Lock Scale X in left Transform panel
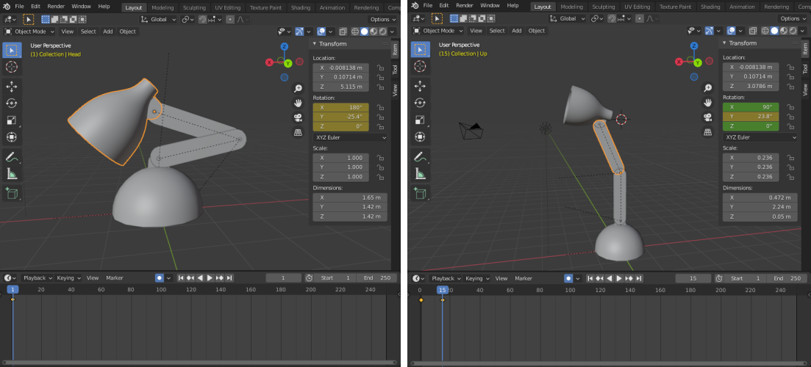This screenshot has height=367, width=811. point(379,158)
